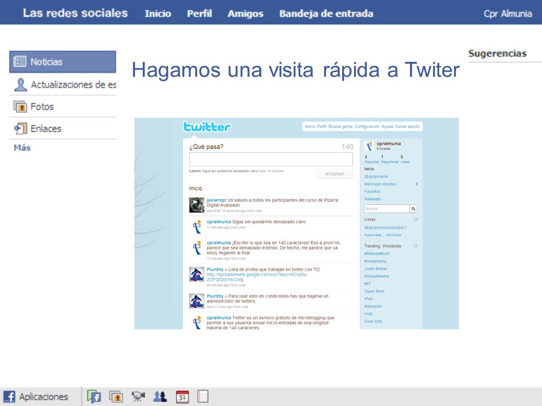Open the calendar icon showing 31
The height and width of the screenshot is (406, 542).
pos(182,396)
